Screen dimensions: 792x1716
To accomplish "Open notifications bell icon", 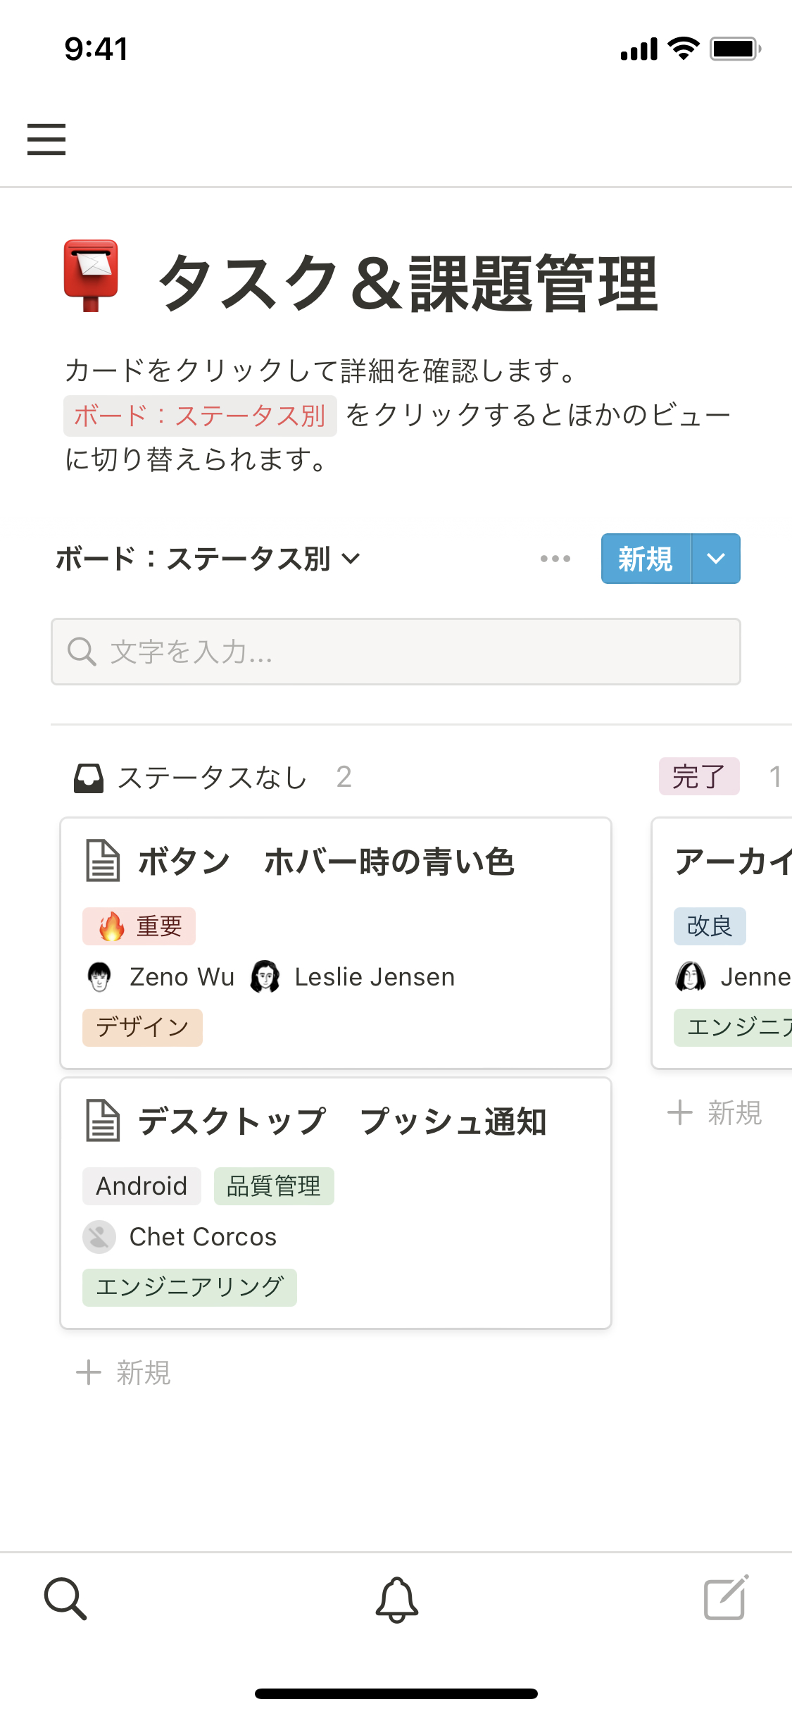I will click(396, 1599).
